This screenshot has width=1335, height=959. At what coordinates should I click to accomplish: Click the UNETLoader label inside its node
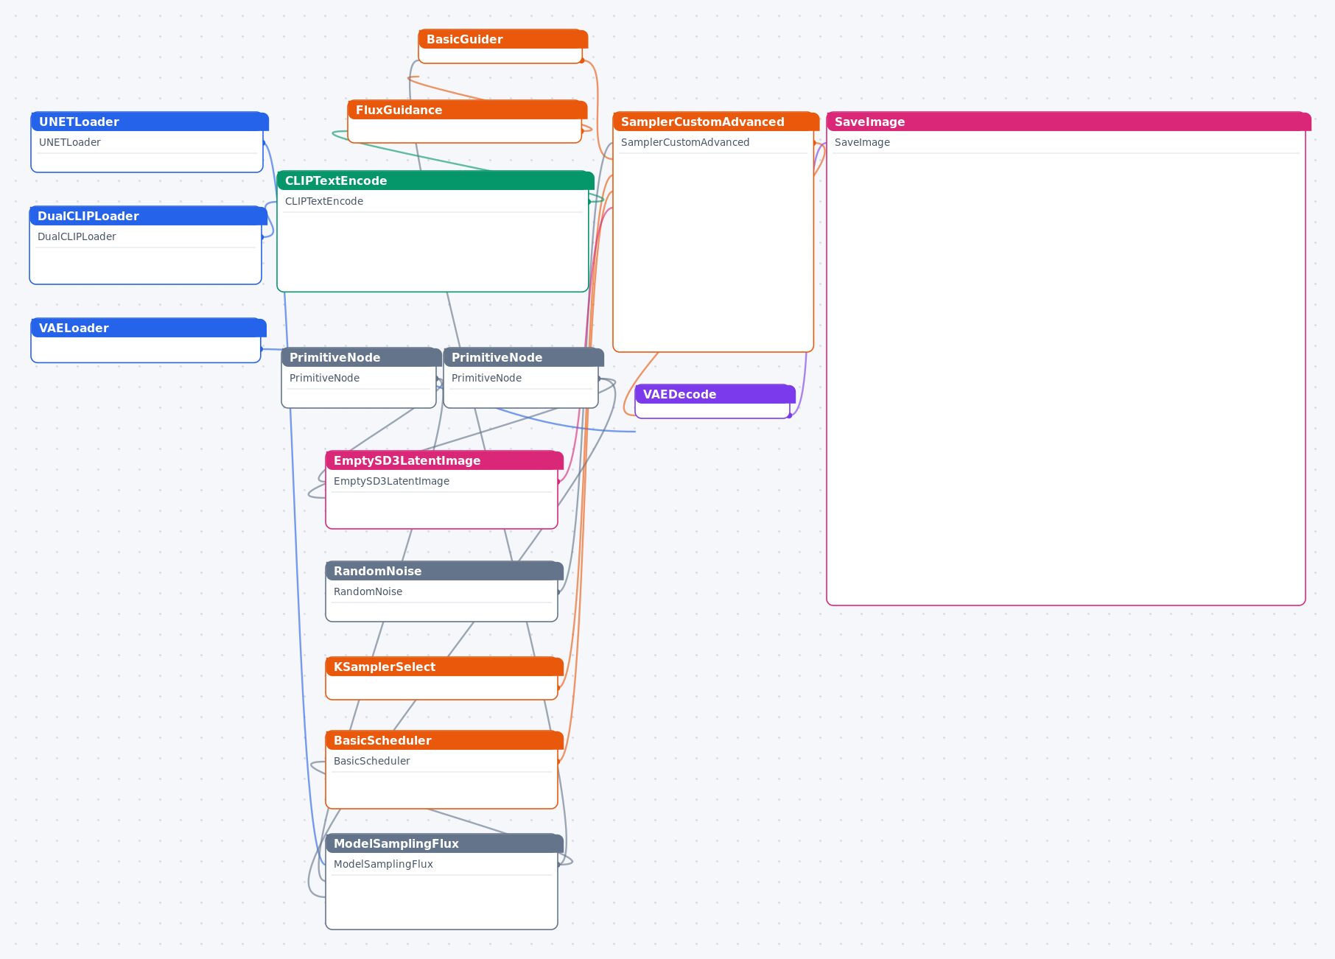coord(70,142)
